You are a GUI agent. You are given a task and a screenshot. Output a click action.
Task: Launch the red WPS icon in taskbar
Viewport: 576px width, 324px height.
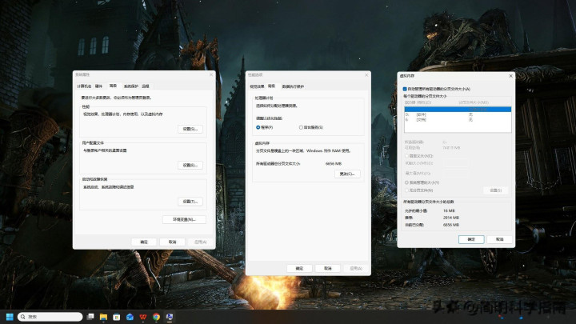tap(142, 317)
